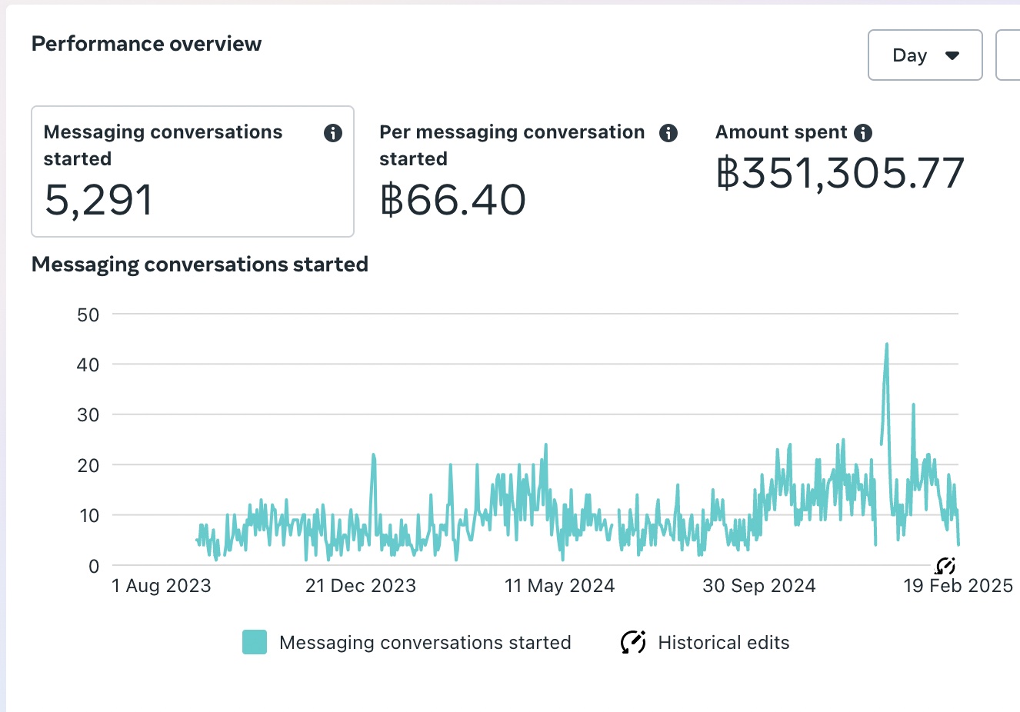Click the 40 y-axis label
Viewport: 1020px width, 712px height.
point(88,364)
